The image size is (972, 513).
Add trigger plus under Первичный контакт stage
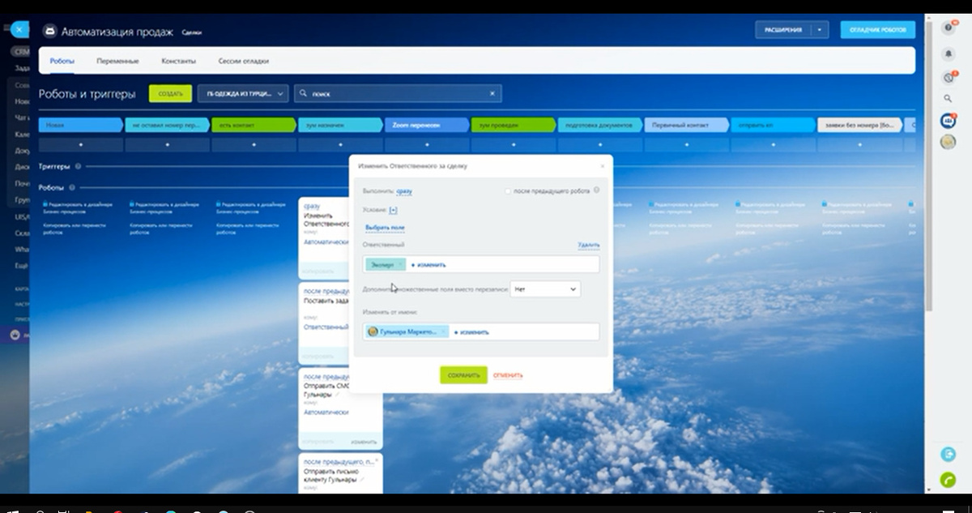(x=687, y=144)
